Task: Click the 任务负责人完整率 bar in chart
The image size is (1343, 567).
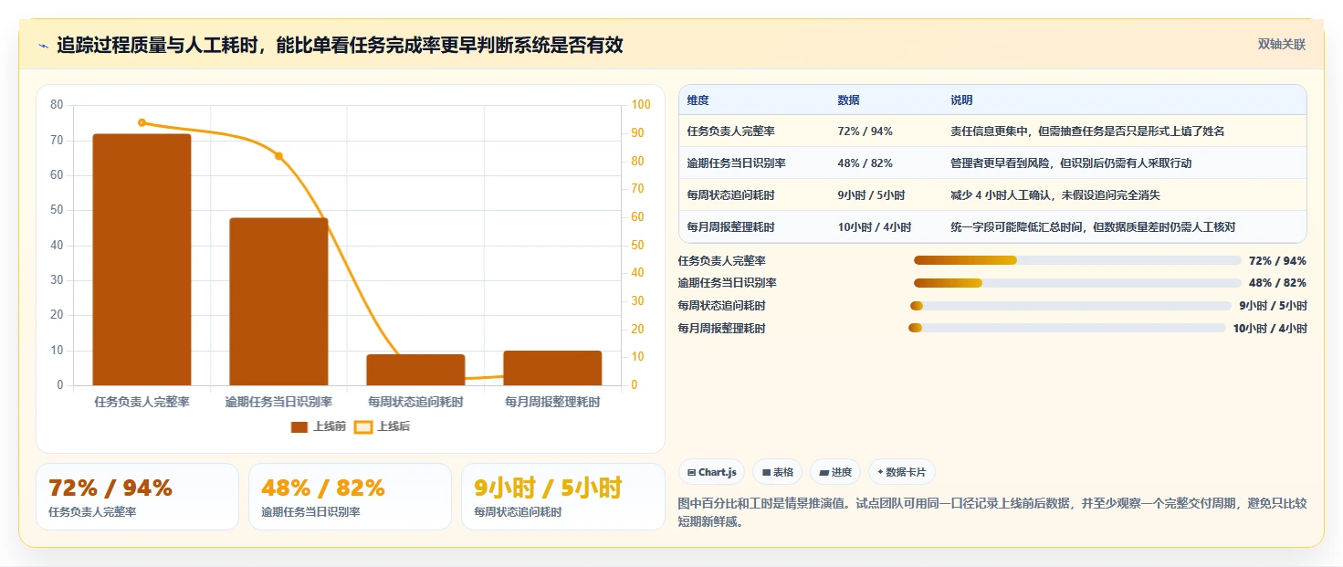Action: point(142,259)
